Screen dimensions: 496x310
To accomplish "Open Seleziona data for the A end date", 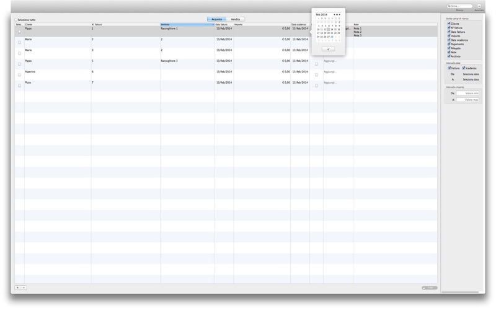I will pyautogui.click(x=471, y=79).
